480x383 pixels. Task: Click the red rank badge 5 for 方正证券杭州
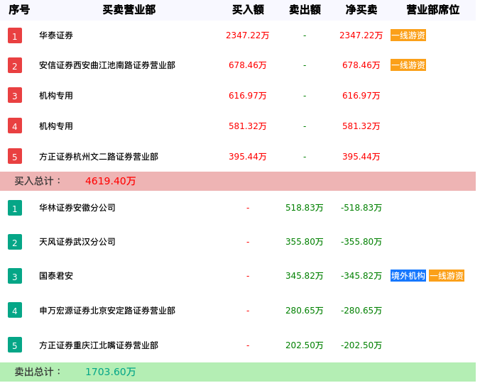tap(15, 156)
